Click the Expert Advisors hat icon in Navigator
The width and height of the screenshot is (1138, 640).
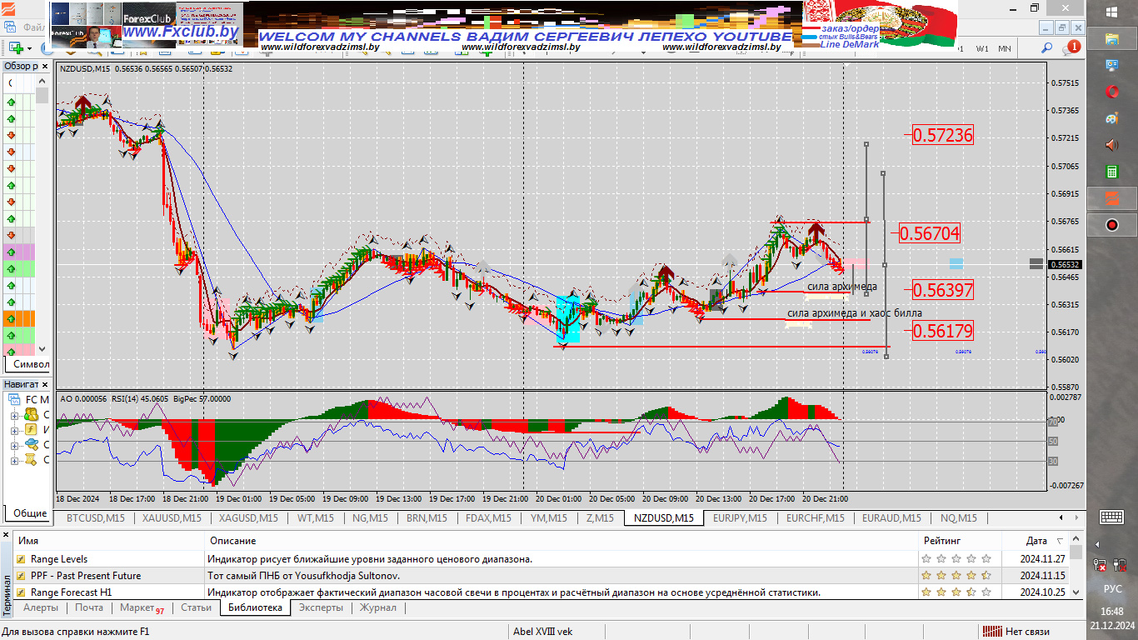point(31,444)
